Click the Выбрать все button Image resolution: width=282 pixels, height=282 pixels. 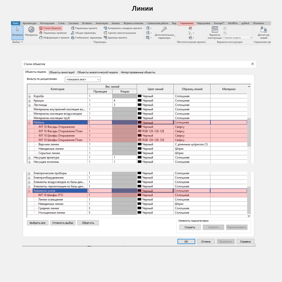(x=38, y=223)
